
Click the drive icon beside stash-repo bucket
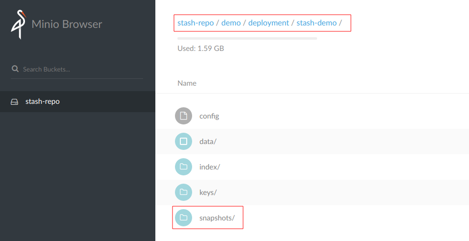[x=14, y=102]
